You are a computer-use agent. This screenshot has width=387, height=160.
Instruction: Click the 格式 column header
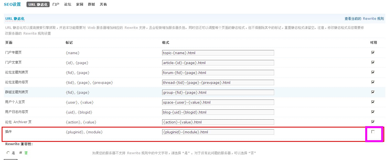166,43
